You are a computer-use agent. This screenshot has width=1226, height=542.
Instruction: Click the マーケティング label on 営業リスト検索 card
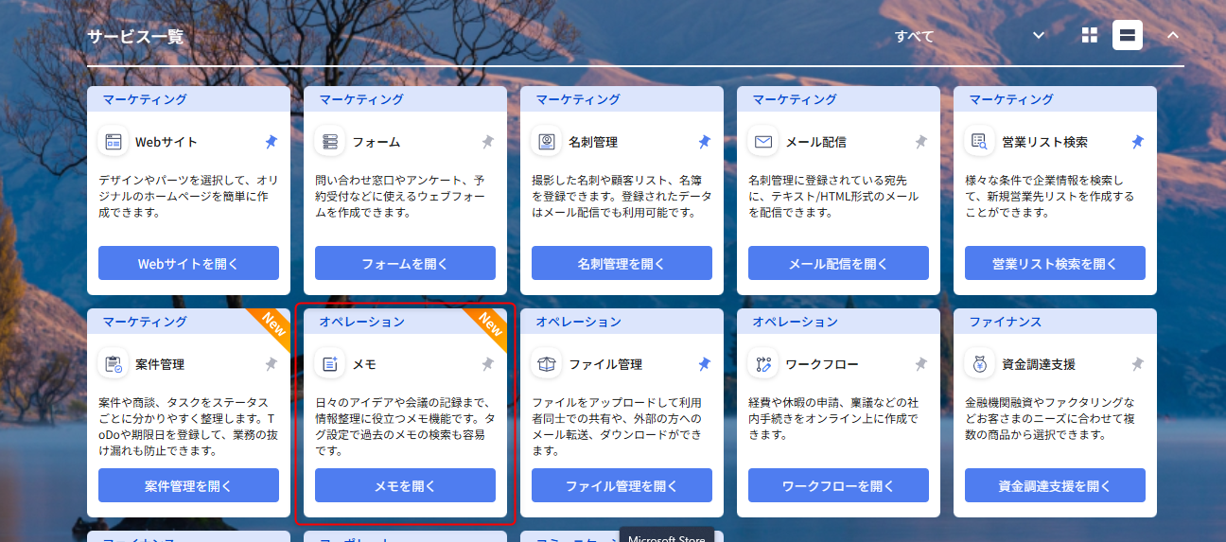(1010, 99)
